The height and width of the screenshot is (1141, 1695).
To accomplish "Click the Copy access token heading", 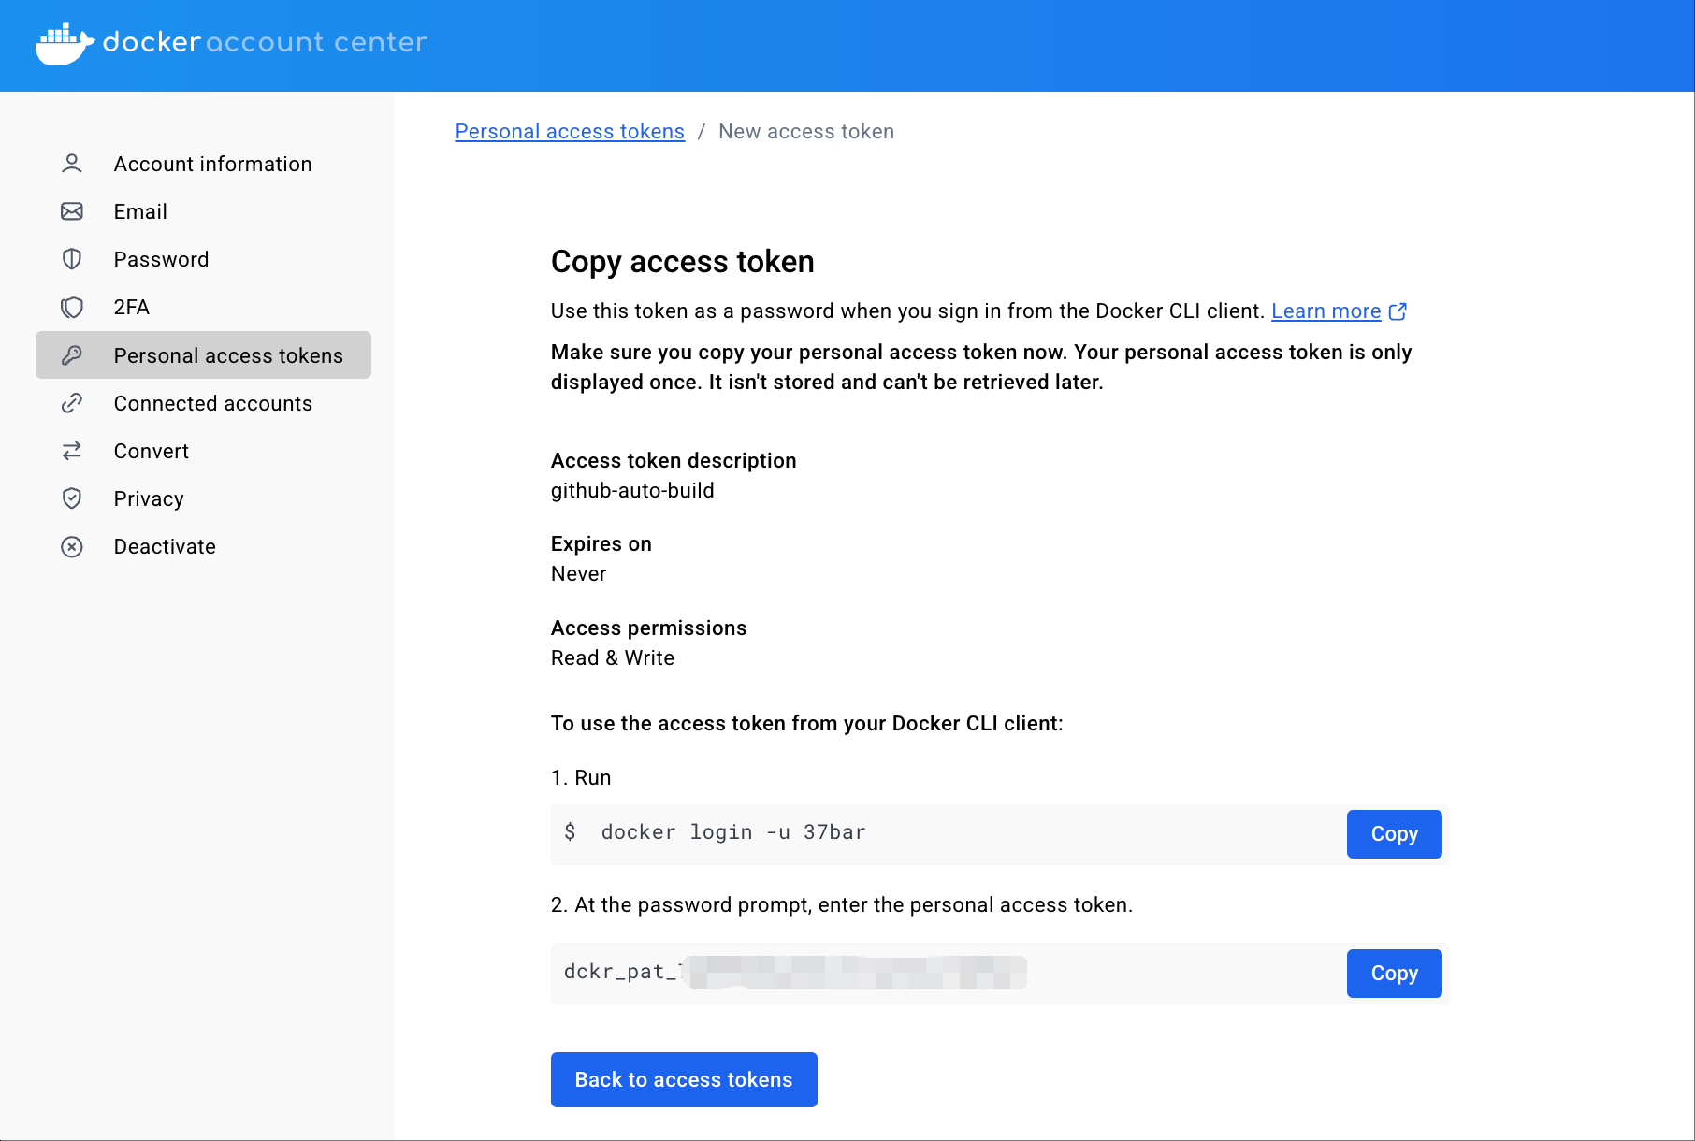I will pyautogui.click(x=683, y=262).
